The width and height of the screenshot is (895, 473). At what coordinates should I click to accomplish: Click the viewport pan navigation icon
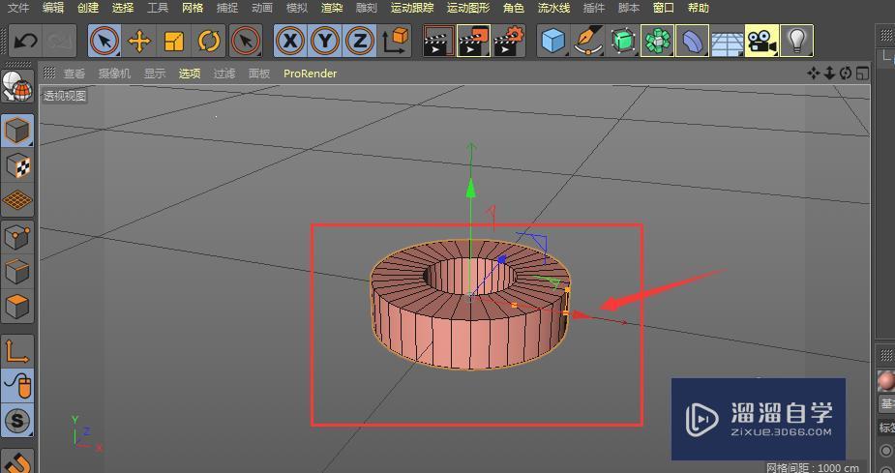click(814, 74)
